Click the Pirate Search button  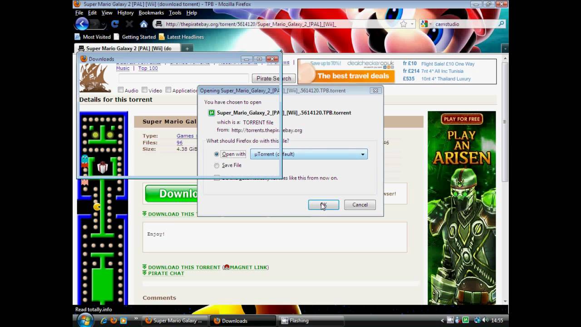point(274,79)
